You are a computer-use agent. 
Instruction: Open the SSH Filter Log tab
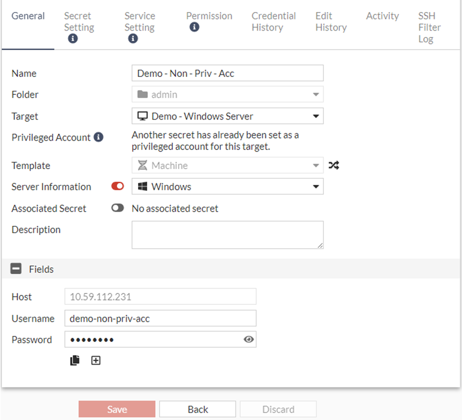[429, 27]
